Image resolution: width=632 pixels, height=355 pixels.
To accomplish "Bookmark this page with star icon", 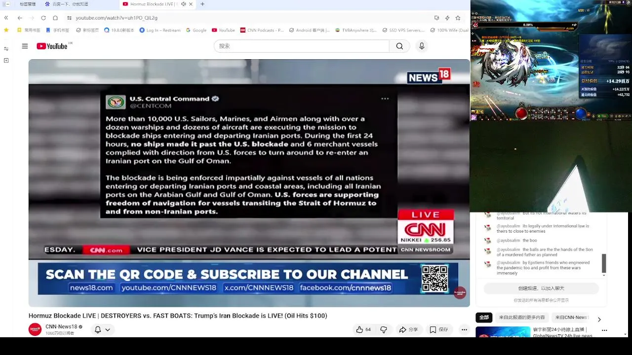I will click(458, 18).
